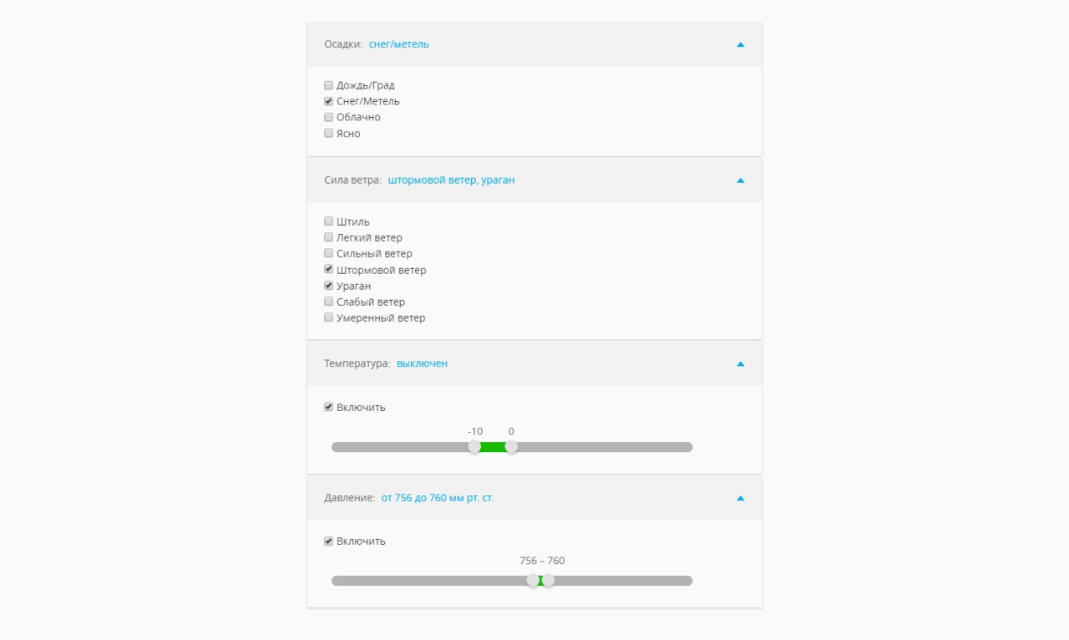Image resolution: width=1069 pixels, height=640 pixels.
Task: Select the Штиль wind option
Action: point(328,221)
